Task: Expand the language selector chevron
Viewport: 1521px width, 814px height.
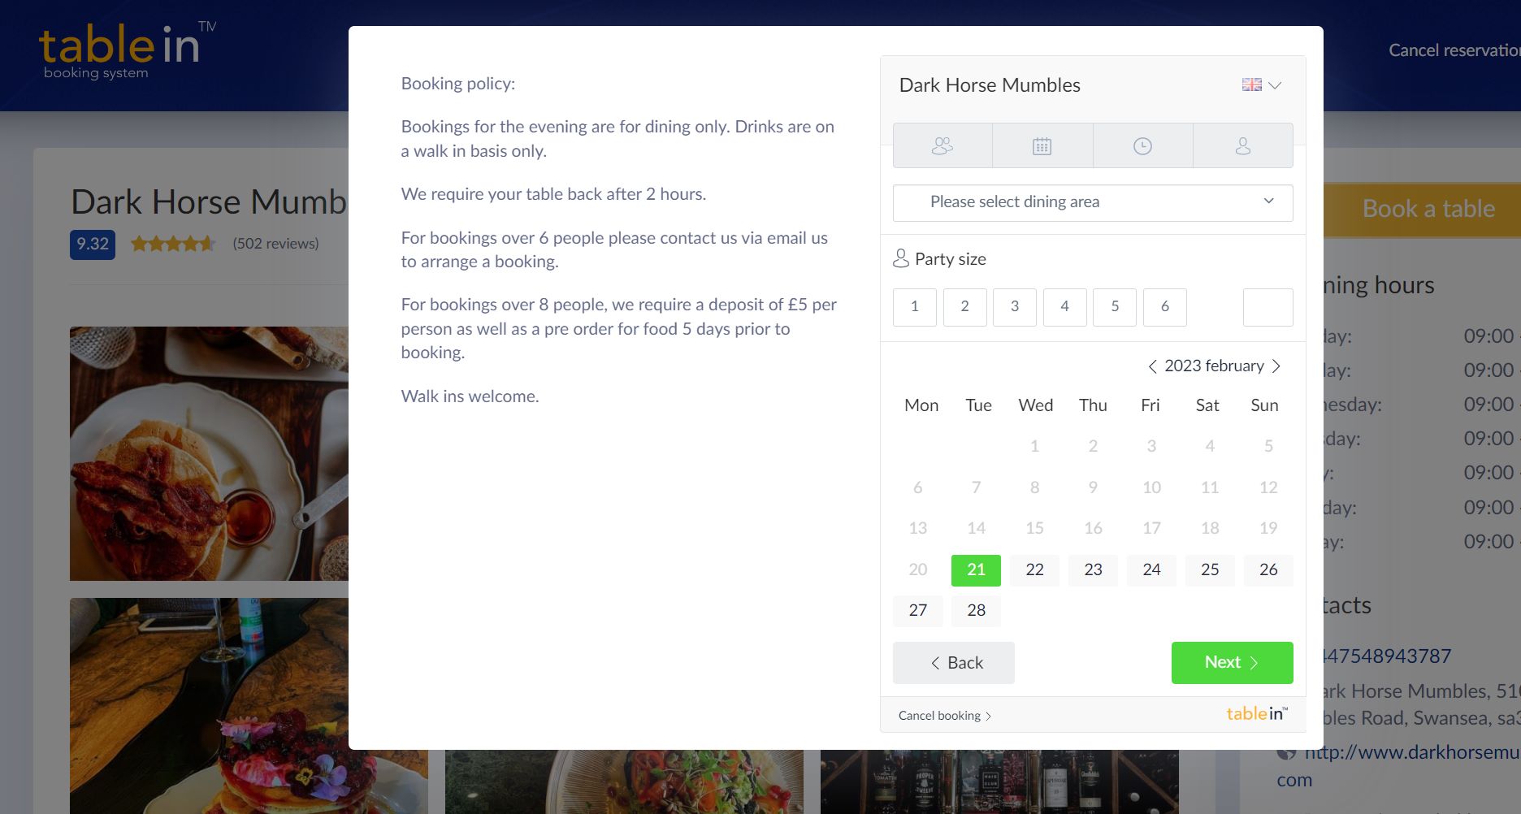Action: click(1275, 84)
